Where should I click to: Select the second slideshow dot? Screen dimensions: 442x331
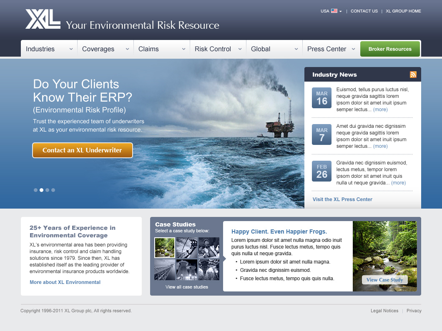41,190
